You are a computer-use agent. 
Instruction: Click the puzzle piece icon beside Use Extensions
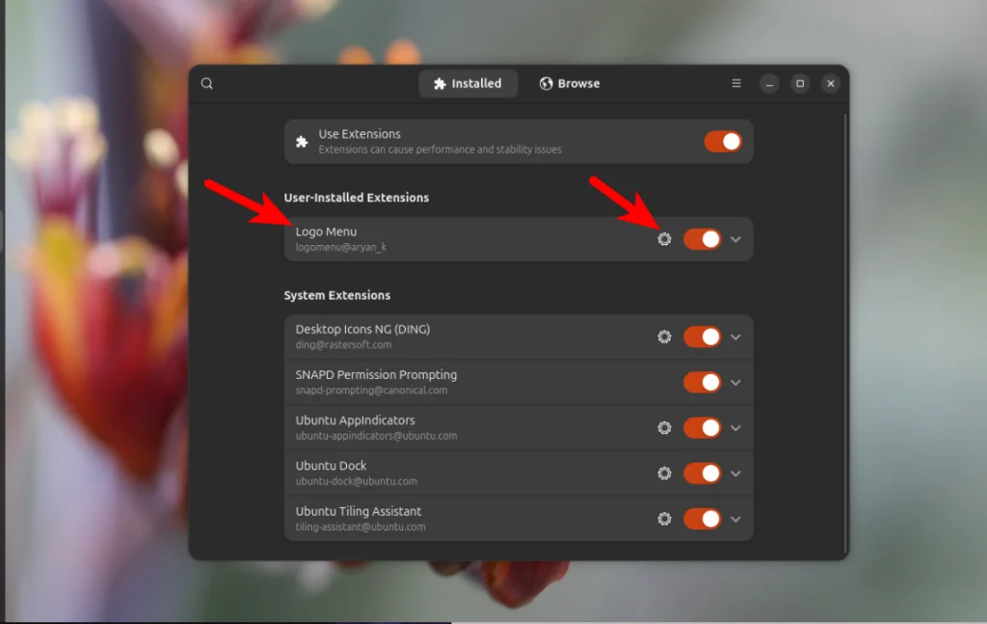click(302, 141)
